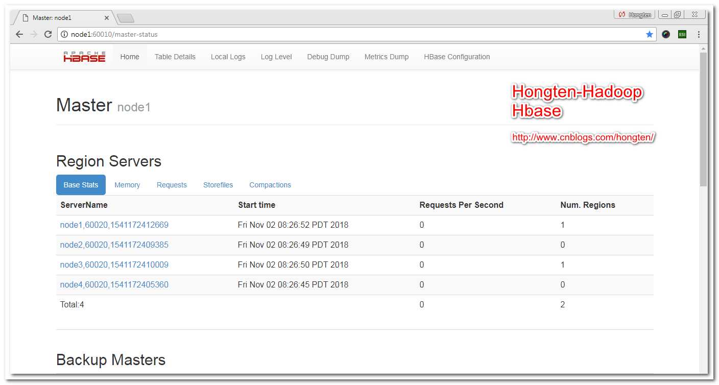
Task: Click the browser forward arrow
Action: tap(34, 34)
